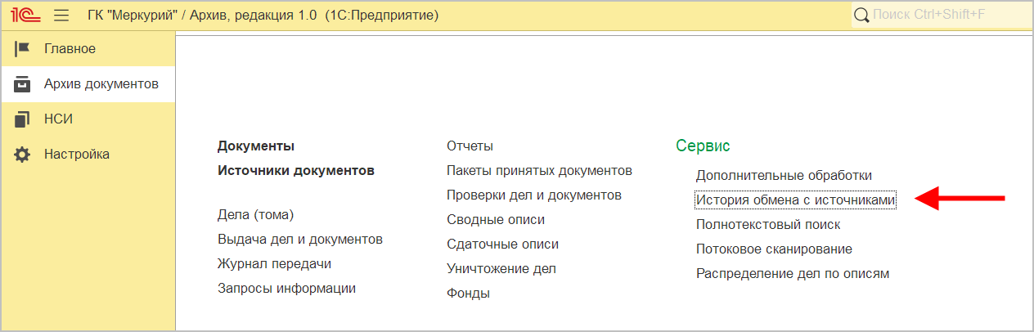Open Источники документов
The image size is (1034, 332).
click(x=295, y=171)
